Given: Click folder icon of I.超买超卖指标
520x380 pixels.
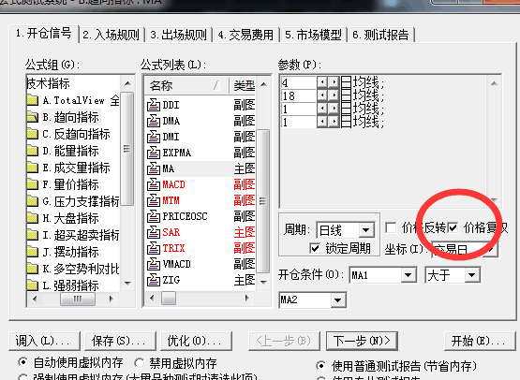Looking at the screenshot, I should (x=33, y=235).
